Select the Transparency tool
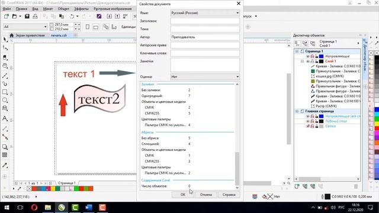The width and height of the screenshot is (379, 213). click(x=5, y=155)
